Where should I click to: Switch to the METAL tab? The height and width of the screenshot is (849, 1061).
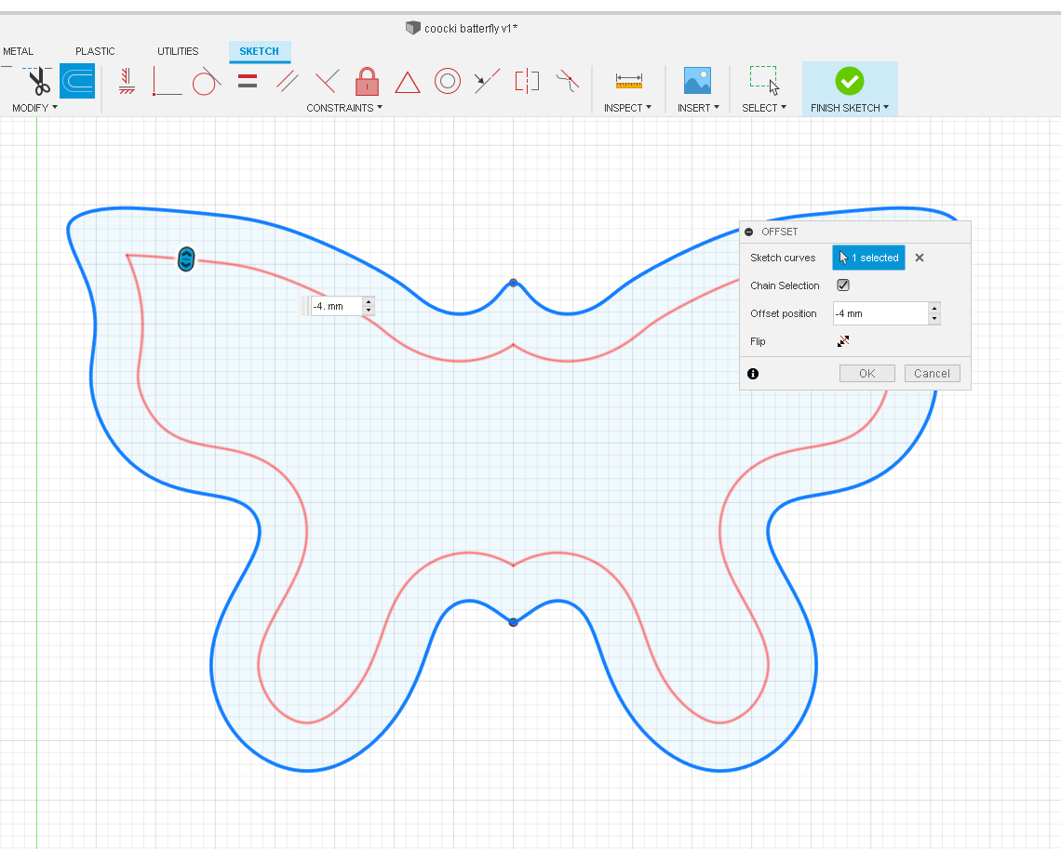[x=18, y=51]
